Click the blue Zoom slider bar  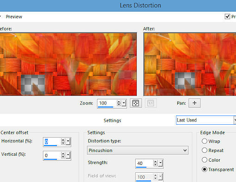pos(106,107)
